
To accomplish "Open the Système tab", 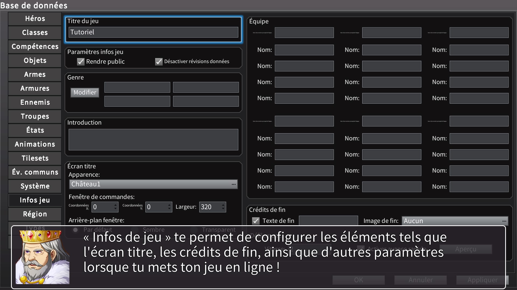I will tap(35, 186).
